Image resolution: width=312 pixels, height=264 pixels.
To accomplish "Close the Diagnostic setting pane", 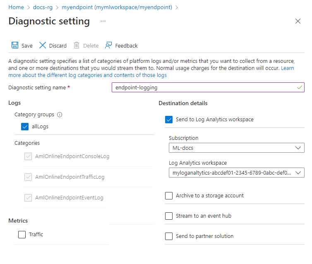I will pyautogui.click(x=298, y=21).
